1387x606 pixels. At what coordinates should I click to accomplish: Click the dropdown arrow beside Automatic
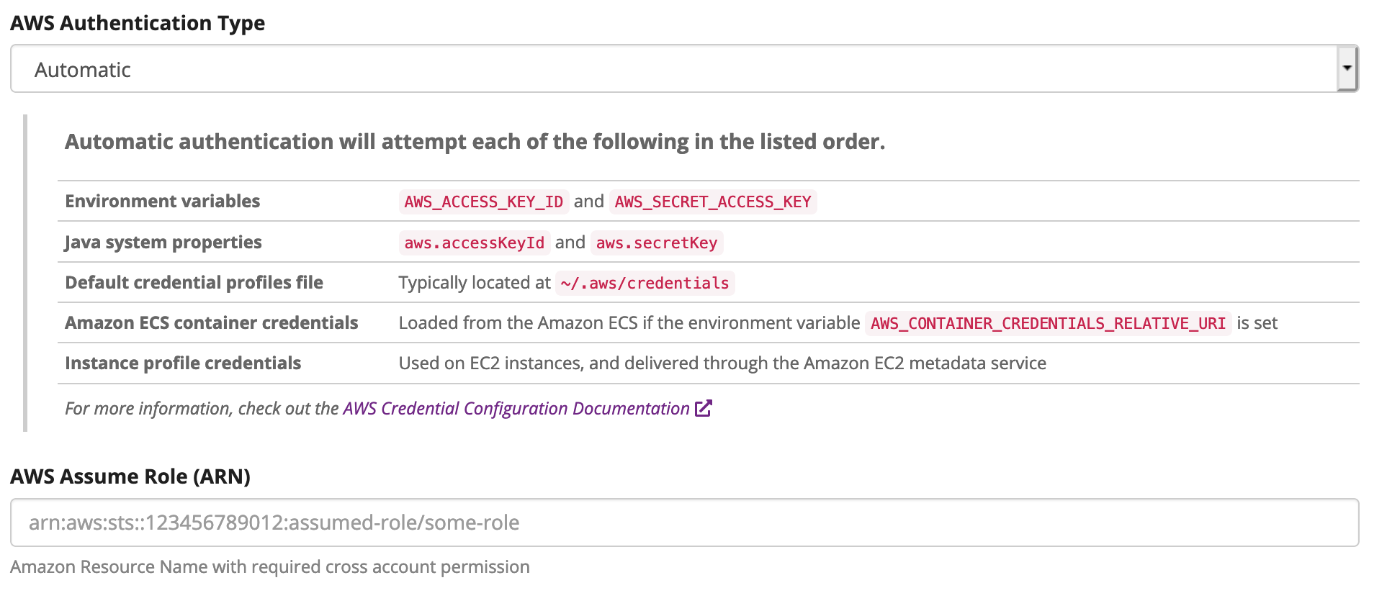click(1346, 68)
